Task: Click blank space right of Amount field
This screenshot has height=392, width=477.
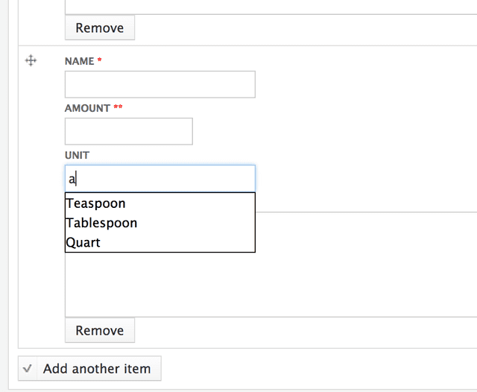Action: click(x=335, y=131)
